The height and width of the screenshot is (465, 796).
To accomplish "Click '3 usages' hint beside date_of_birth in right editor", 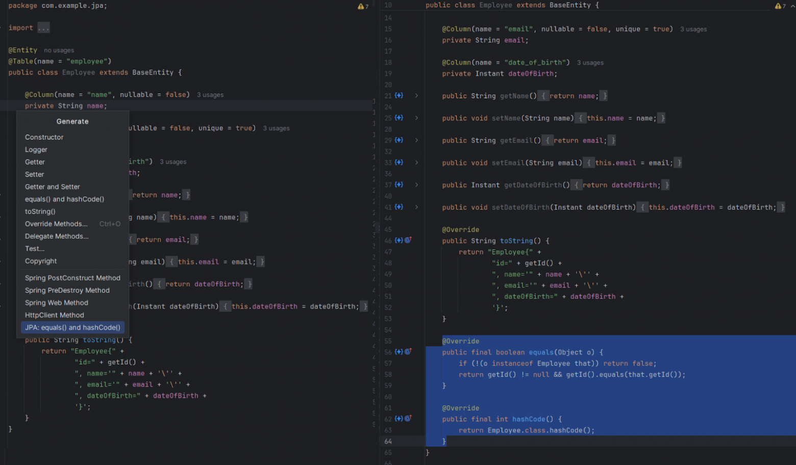I will click(x=590, y=63).
